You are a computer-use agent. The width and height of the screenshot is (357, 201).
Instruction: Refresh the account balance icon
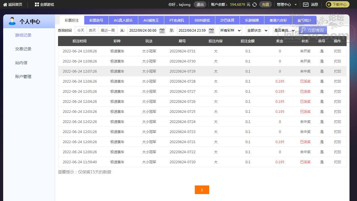[x=255, y=5]
